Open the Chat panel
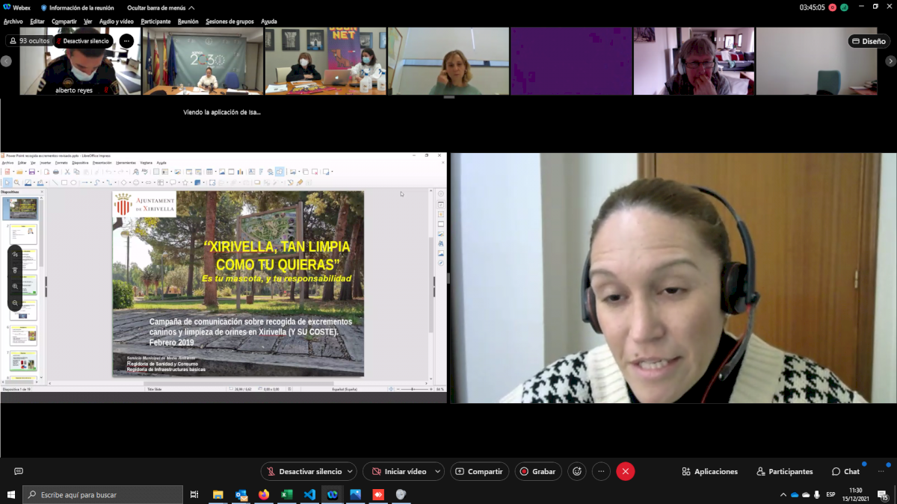 click(x=845, y=471)
